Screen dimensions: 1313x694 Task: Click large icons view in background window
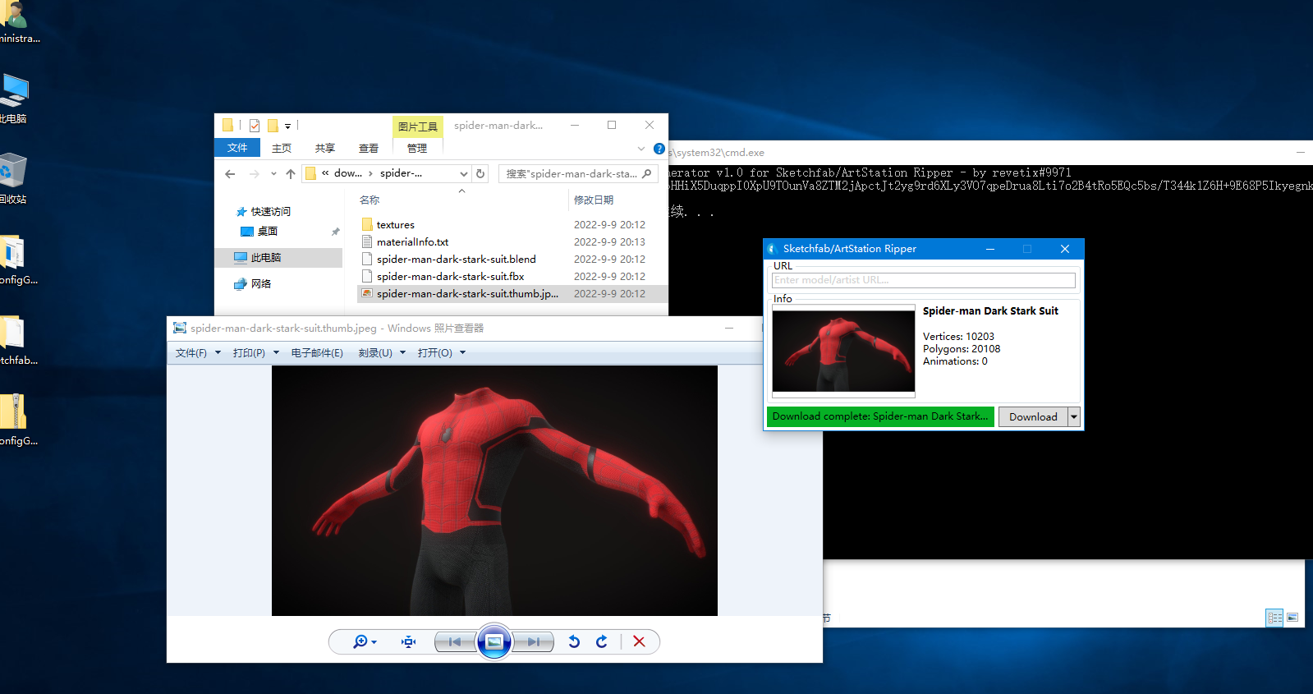pos(1292,618)
